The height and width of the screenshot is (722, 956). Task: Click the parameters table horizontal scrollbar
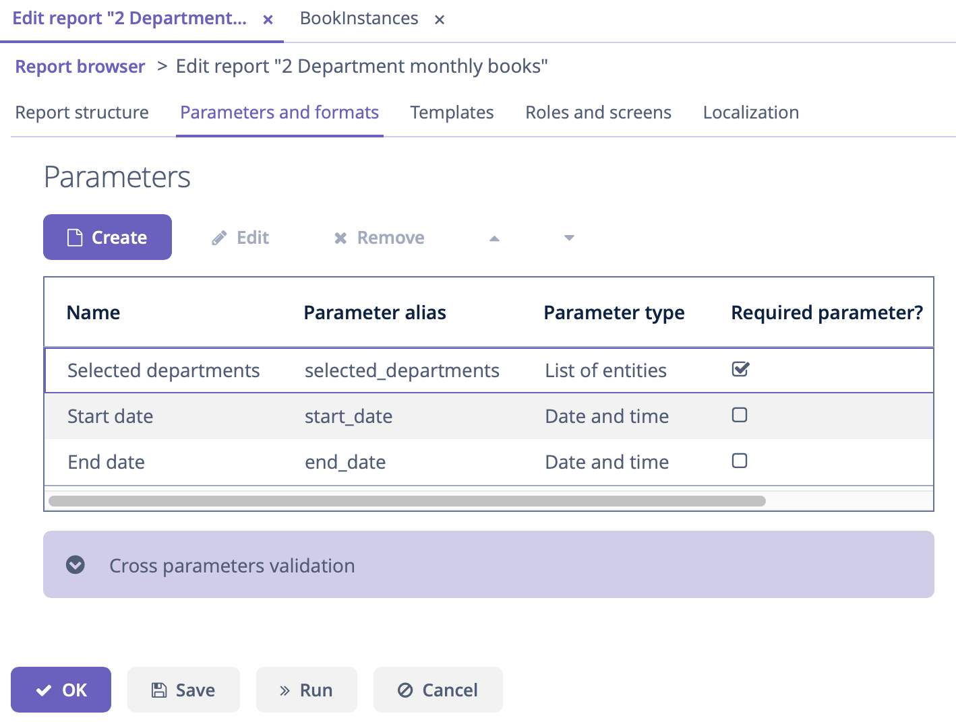[407, 501]
